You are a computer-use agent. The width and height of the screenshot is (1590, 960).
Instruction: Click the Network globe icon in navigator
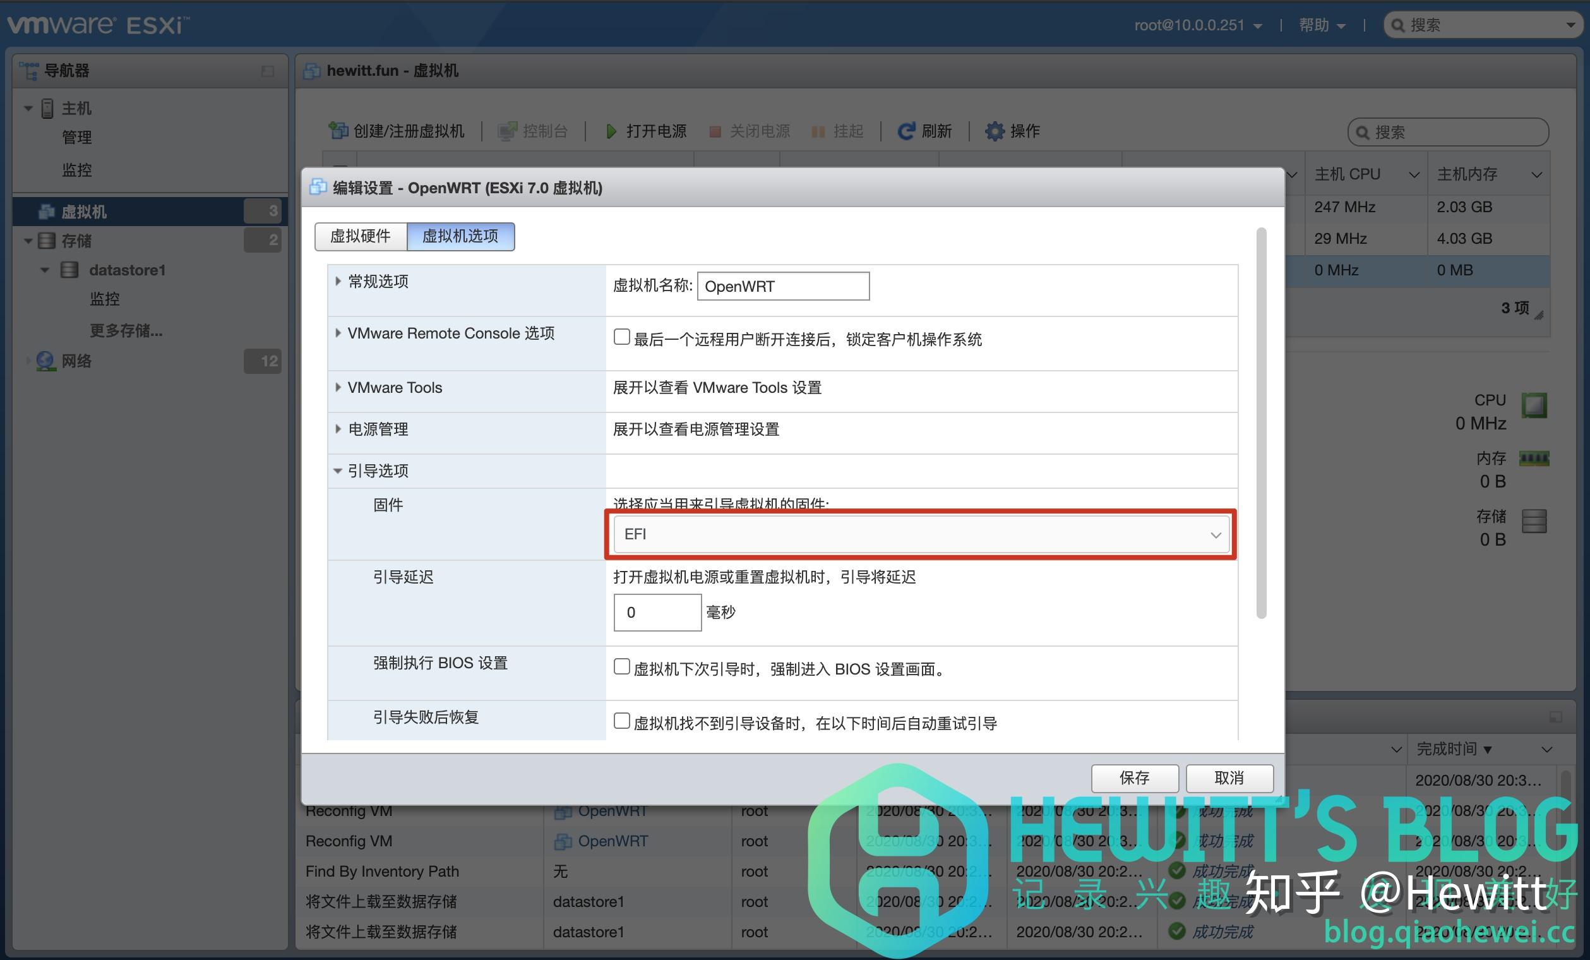tap(45, 361)
